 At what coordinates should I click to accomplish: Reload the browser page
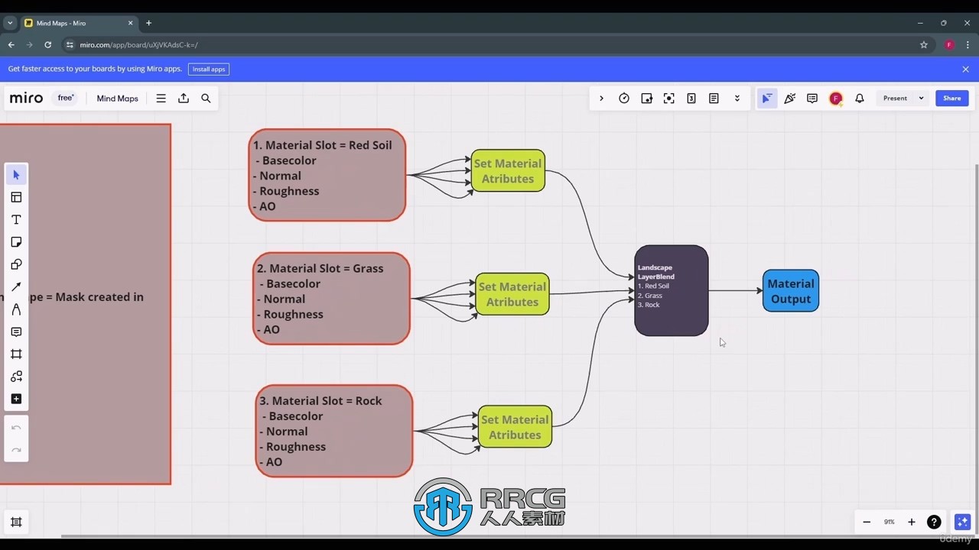[47, 45]
